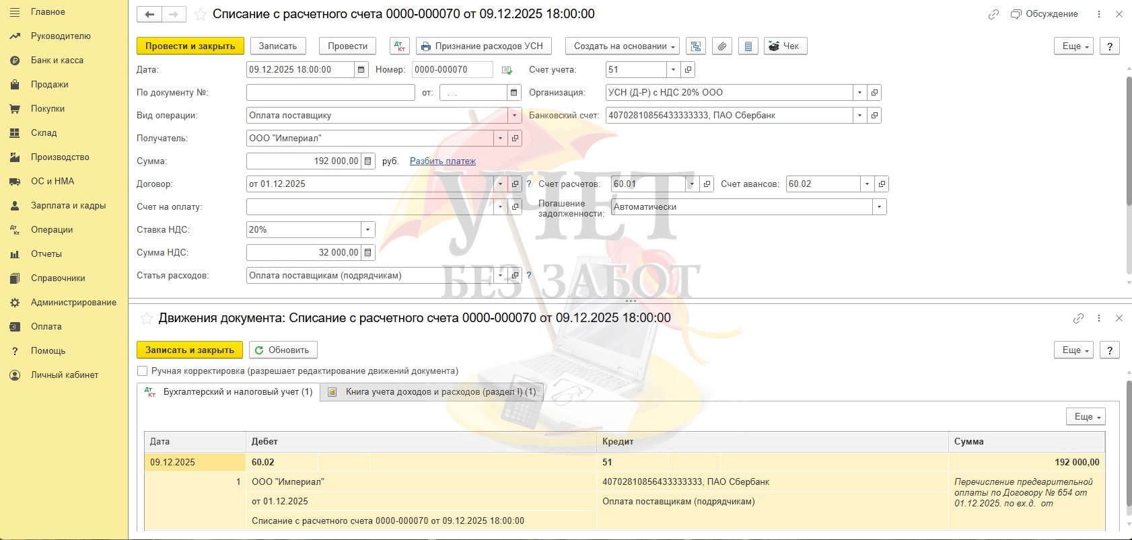Post the document with Провести

[x=347, y=46]
